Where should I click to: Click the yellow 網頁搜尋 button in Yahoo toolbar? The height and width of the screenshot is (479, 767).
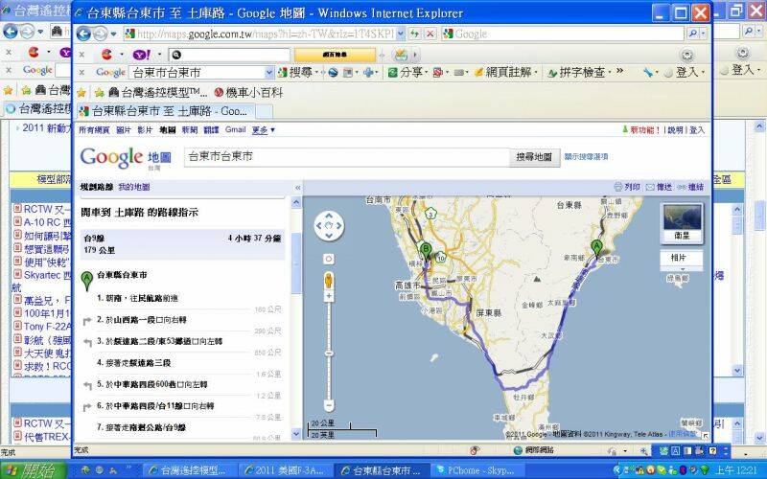(335, 55)
